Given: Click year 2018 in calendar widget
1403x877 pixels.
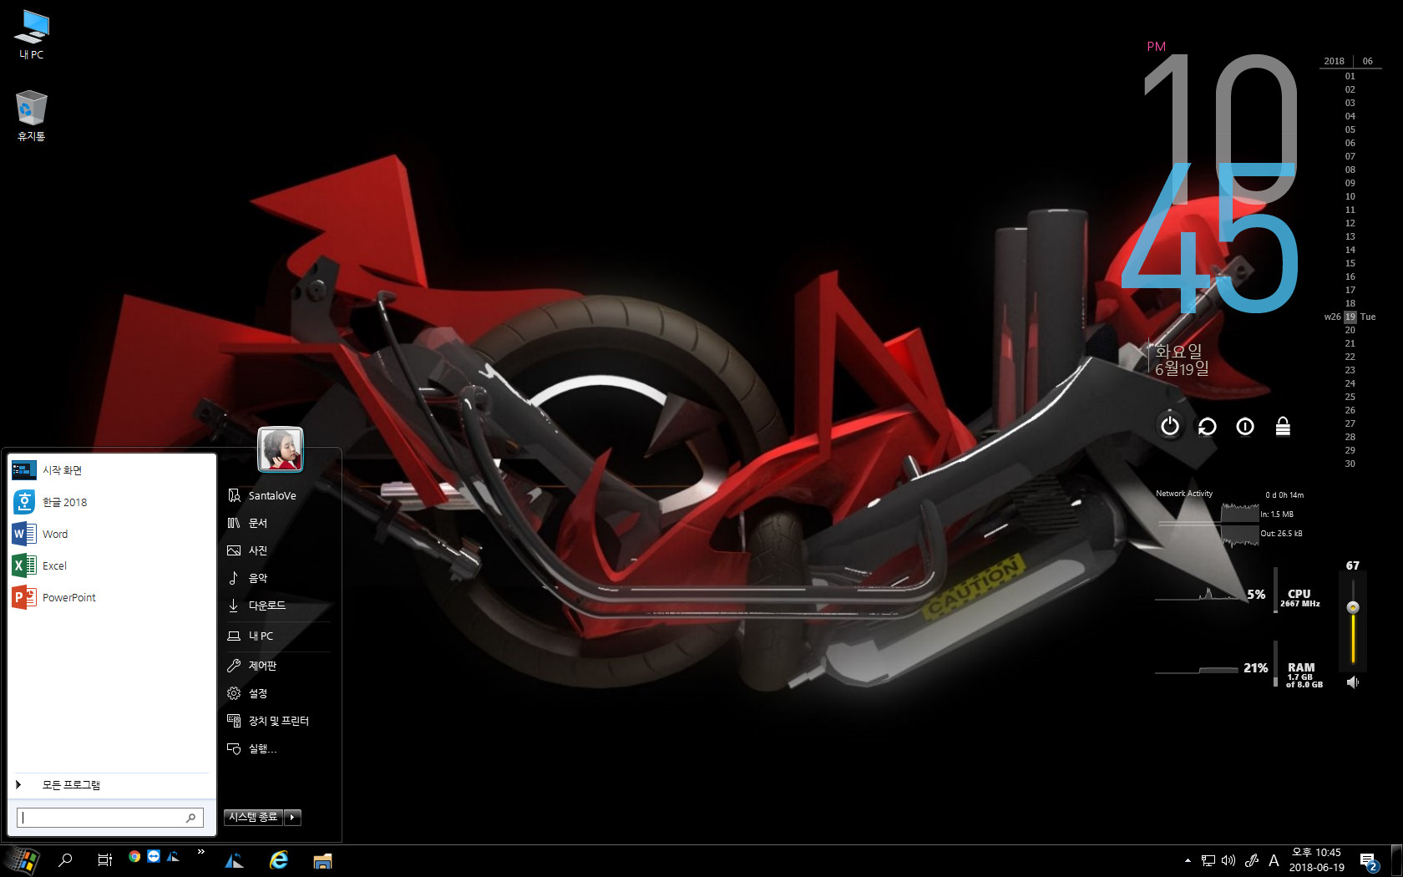Looking at the screenshot, I should pyautogui.click(x=1335, y=61).
